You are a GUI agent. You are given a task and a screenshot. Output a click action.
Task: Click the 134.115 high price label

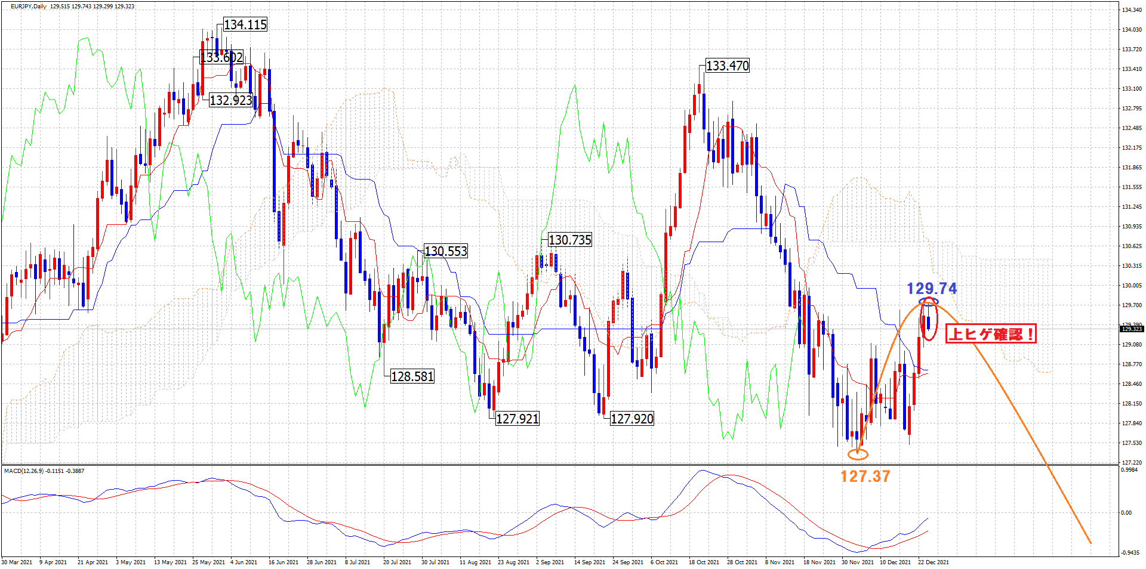point(245,24)
